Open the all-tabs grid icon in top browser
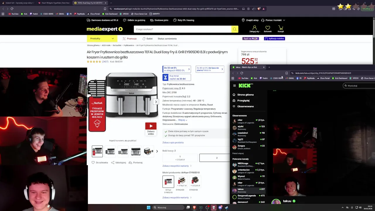The image size is (375, 211). (3, 14)
